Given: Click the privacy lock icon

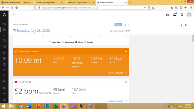Looking at the screenshot, I should click(181, 25).
